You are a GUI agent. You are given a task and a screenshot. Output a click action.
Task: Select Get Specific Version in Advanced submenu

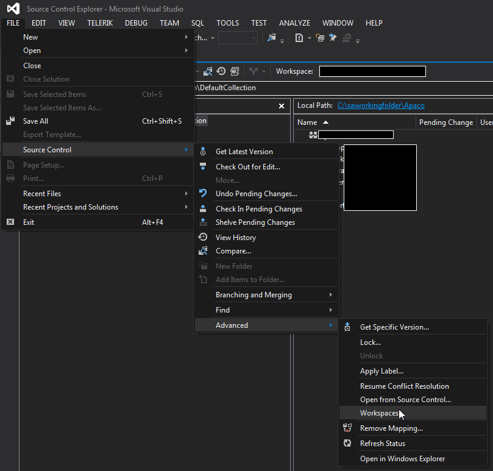pos(394,327)
